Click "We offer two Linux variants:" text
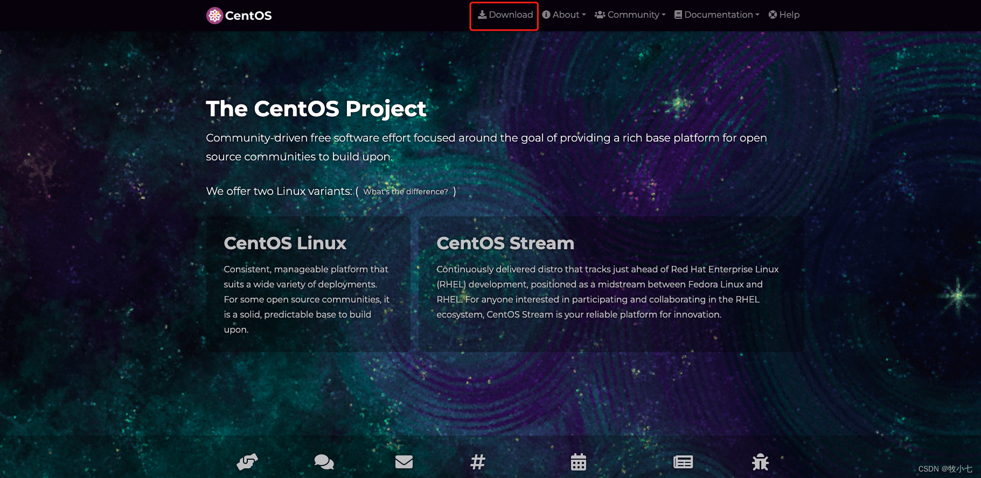 point(279,191)
